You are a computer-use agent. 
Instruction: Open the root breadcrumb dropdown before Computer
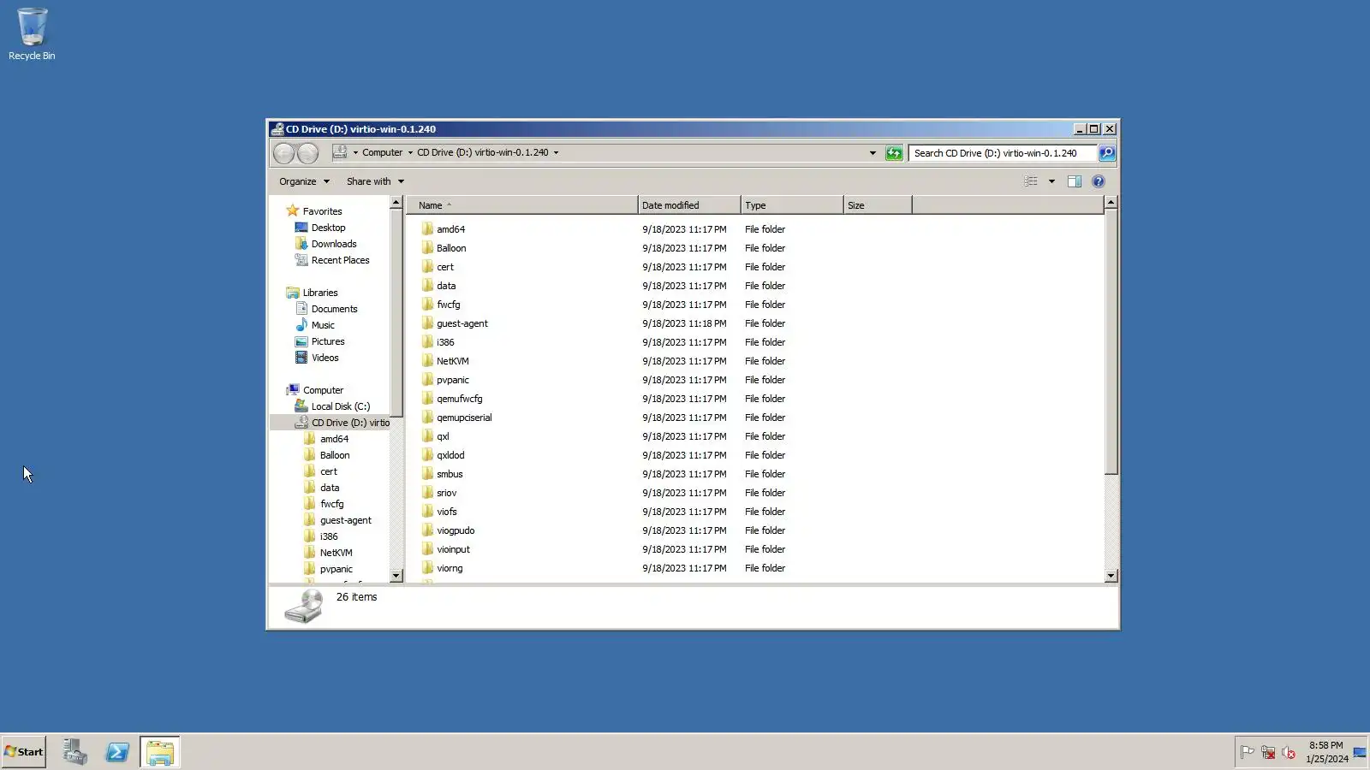click(355, 153)
